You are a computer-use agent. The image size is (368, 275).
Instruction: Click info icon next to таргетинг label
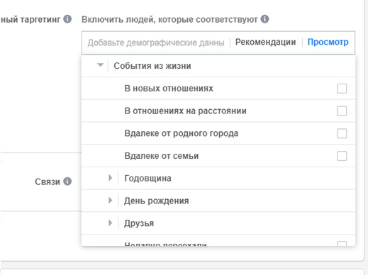[x=67, y=19]
